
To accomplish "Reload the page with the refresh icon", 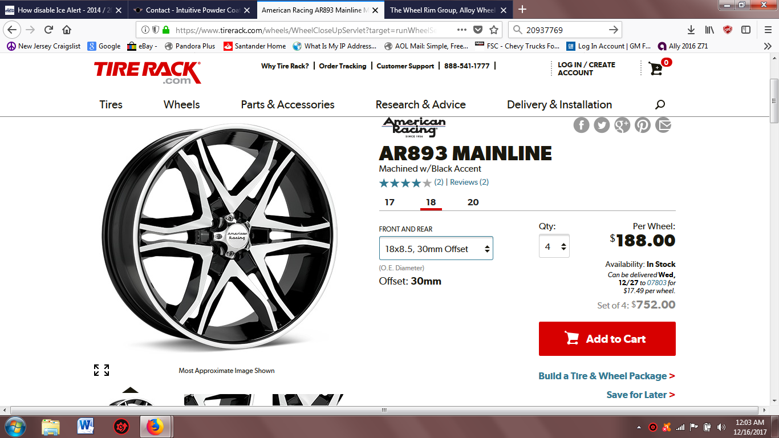I will [49, 30].
